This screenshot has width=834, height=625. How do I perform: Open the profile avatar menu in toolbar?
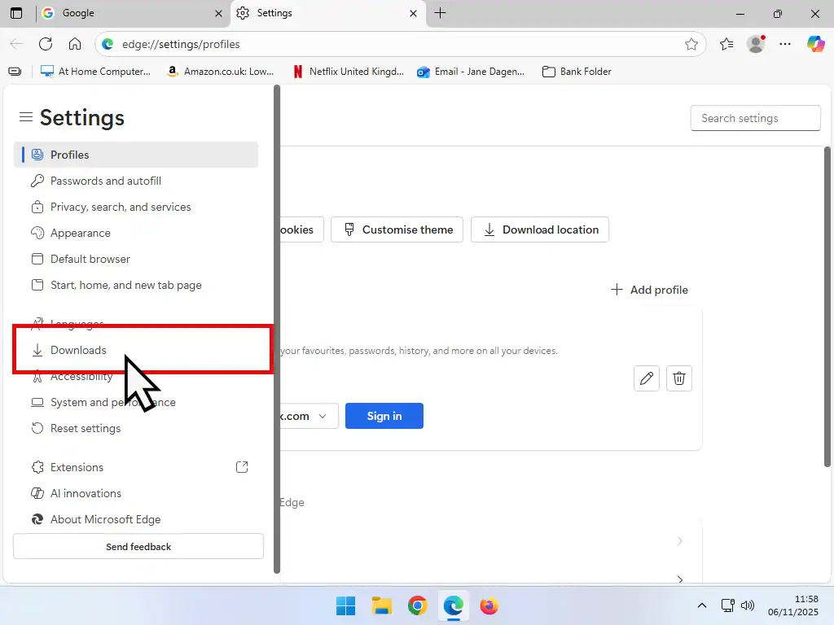point(756,44)
